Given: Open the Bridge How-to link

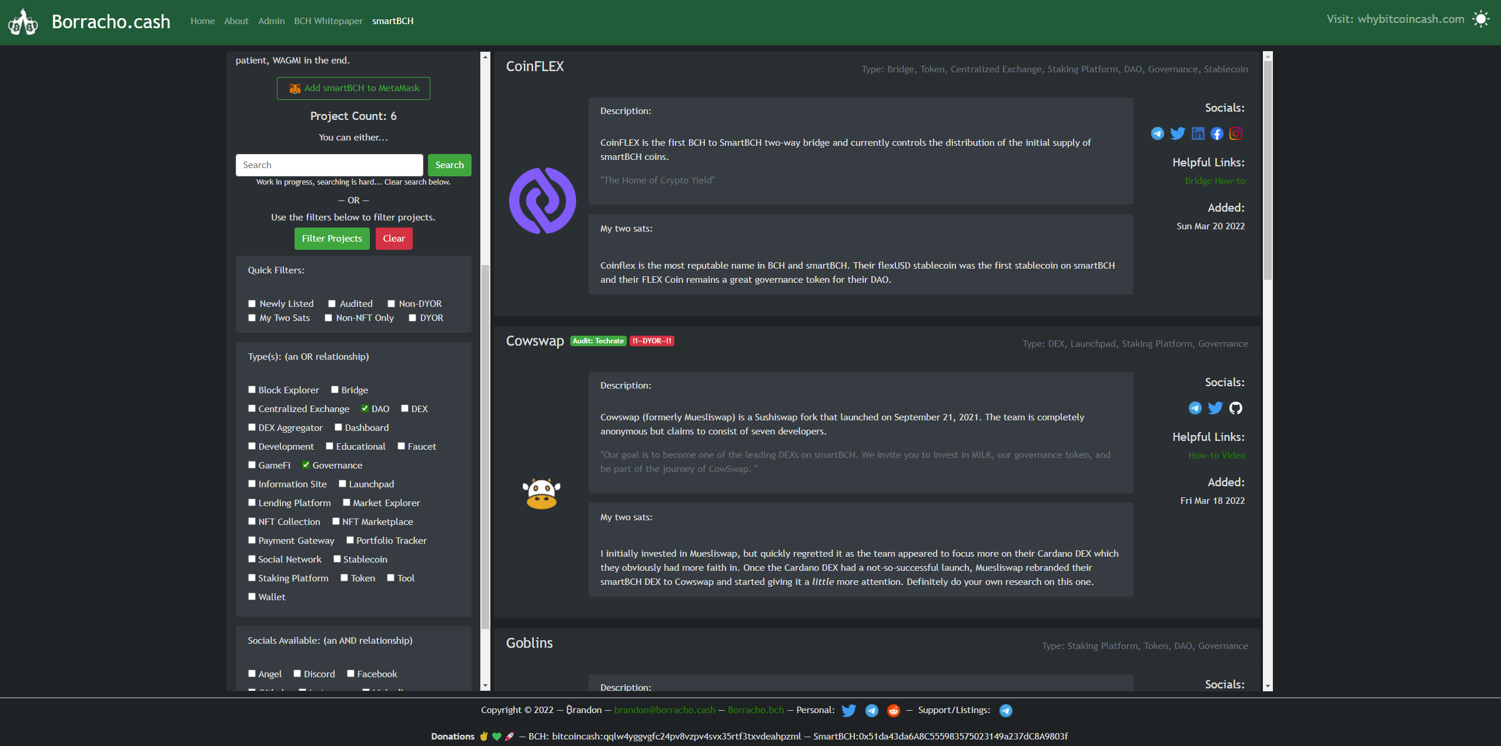Looking at the screenshot, I should pyautogui.click(x=1215, y=181).
